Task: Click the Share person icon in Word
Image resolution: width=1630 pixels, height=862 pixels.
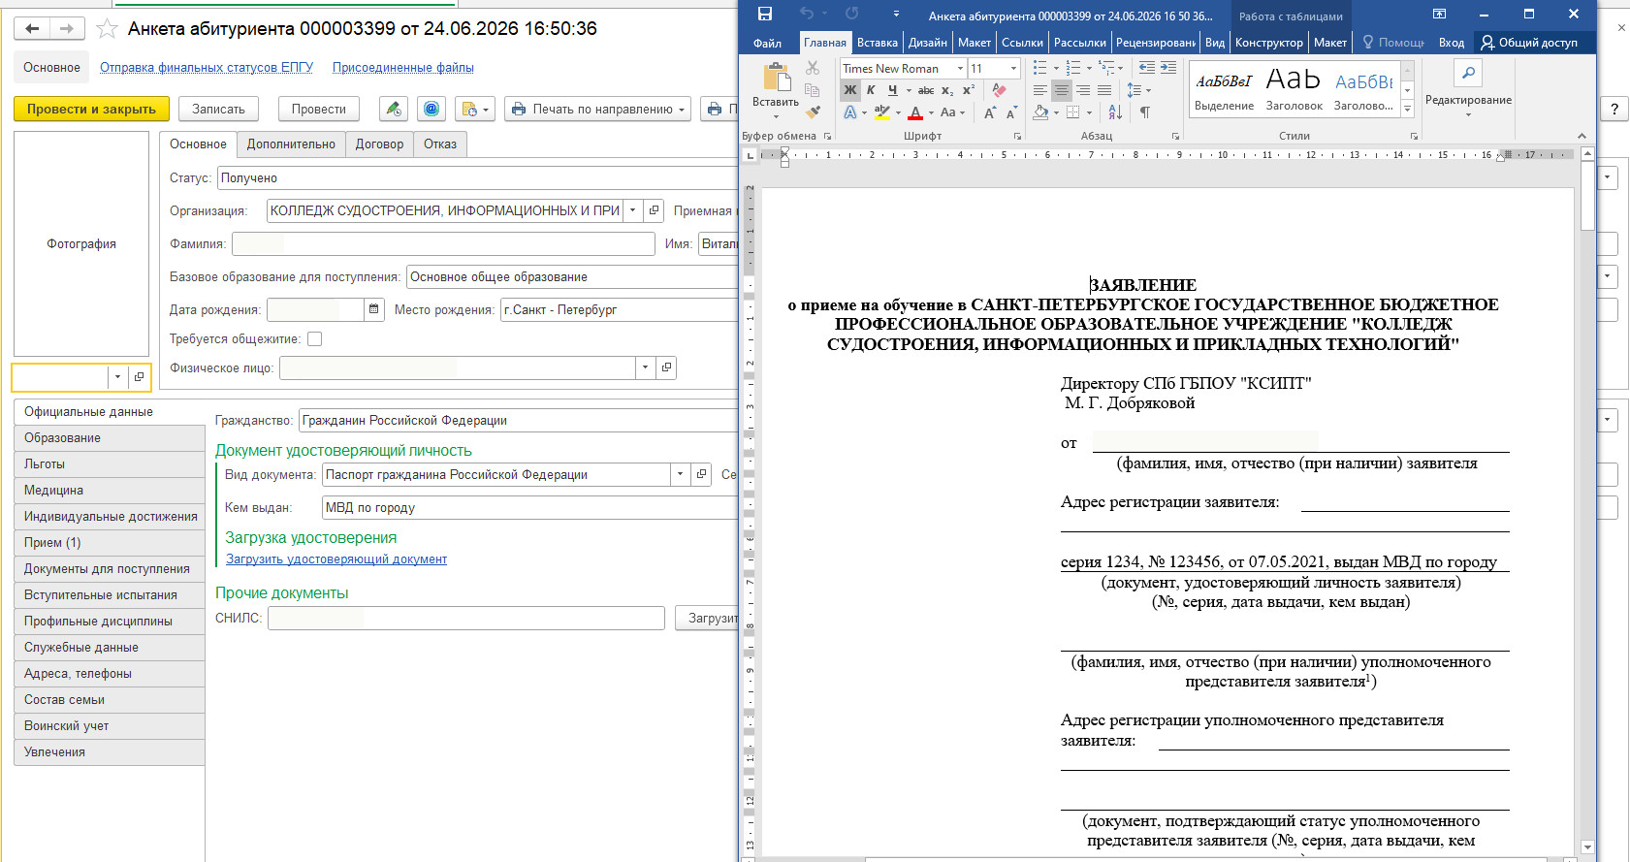Action: [x=1487, y=43]
